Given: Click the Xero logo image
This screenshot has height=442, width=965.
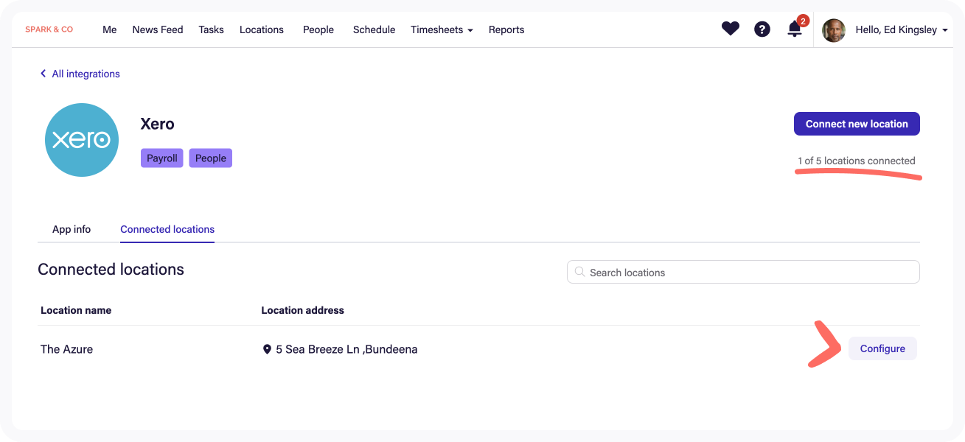Looking at the screenshot, I should 82,140.
